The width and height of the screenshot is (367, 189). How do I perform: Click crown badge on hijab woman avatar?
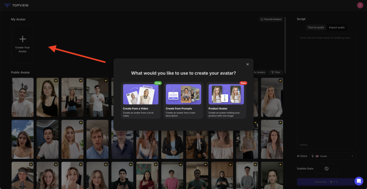coord(230,165)
